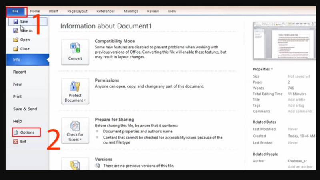Viewport: 320px width, 180px height.
Task: Click the '746' words value
Action: pyautogui.click(x=291, y=88)
